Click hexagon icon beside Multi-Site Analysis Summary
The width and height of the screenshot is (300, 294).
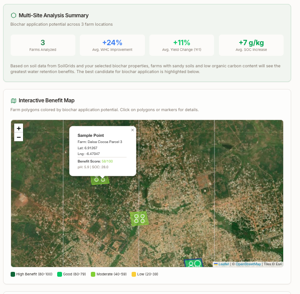13,15
